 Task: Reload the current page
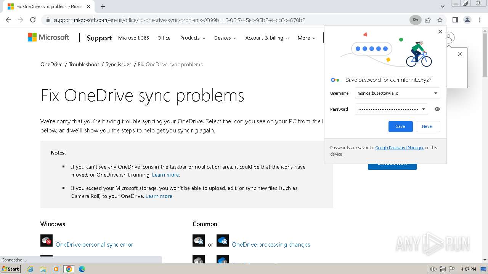(x=33, y=20)
